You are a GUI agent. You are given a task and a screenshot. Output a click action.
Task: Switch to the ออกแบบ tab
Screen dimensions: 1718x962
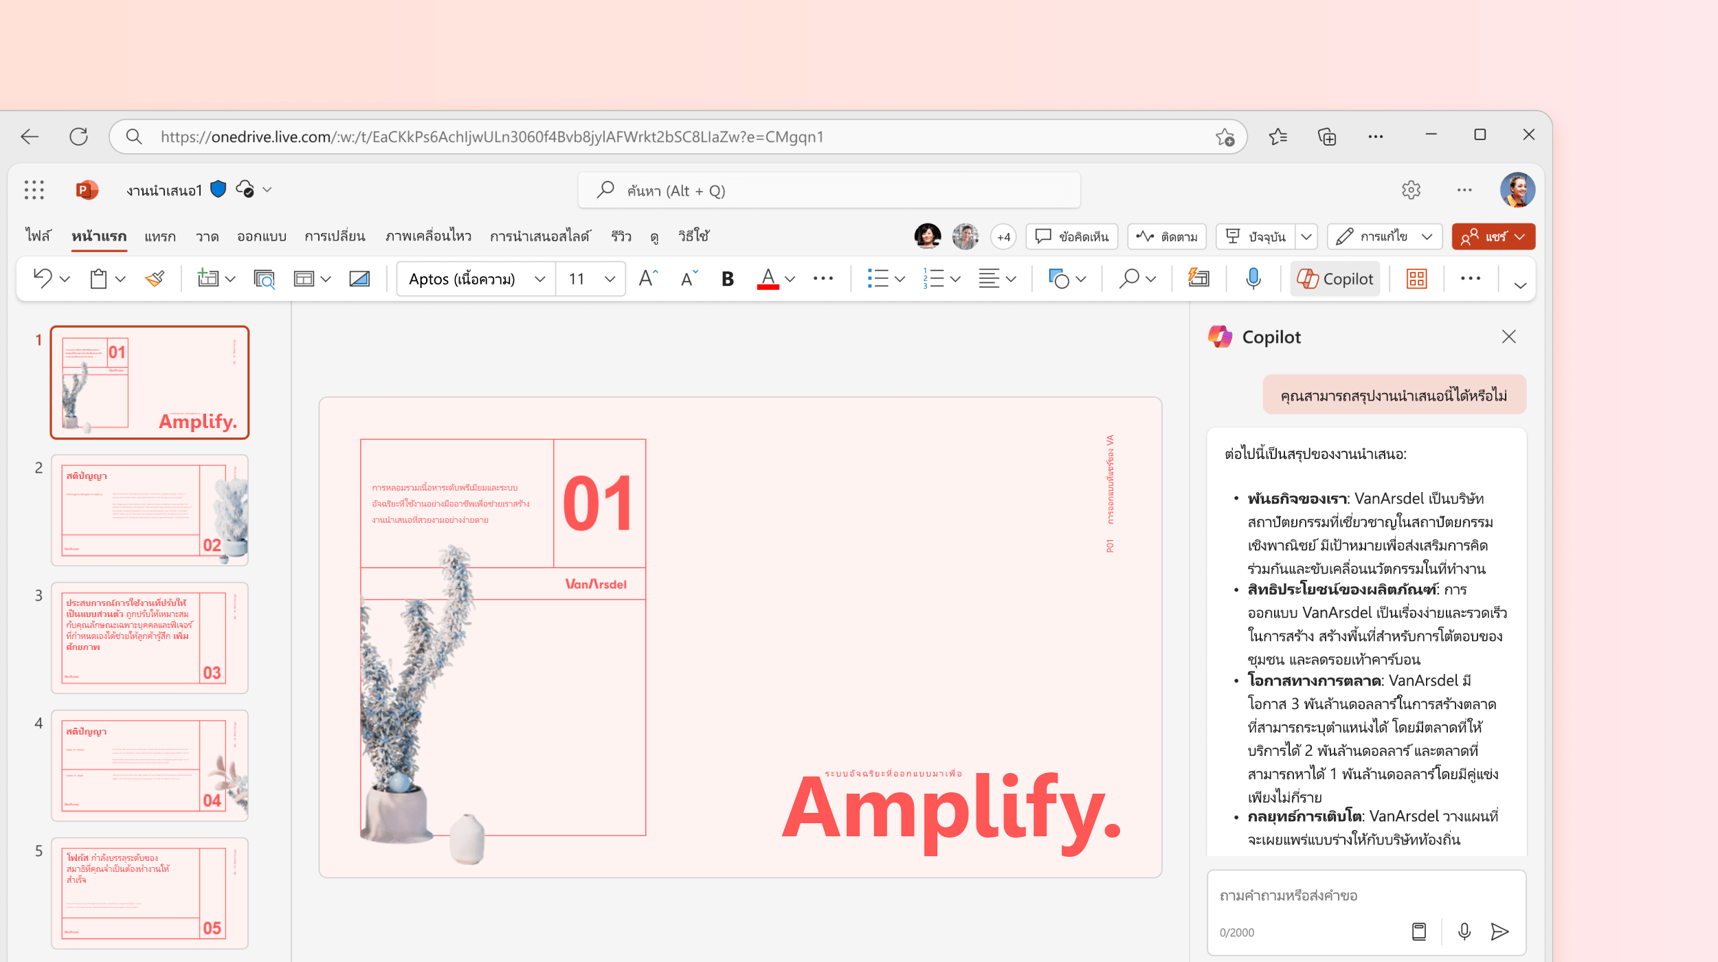pyautogui.click(x=262, y=236)
